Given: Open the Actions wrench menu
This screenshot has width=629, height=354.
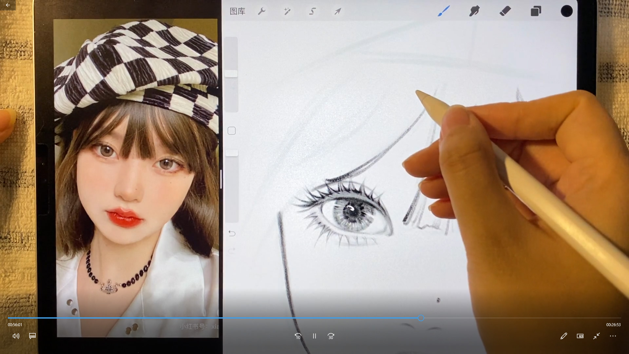Looking at the screenshot, I should click(x=261, y=11).
